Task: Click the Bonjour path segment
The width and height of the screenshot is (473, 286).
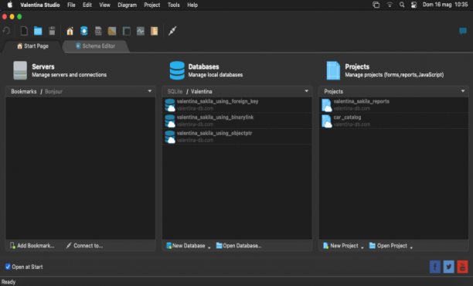Action: coord(53,91)
